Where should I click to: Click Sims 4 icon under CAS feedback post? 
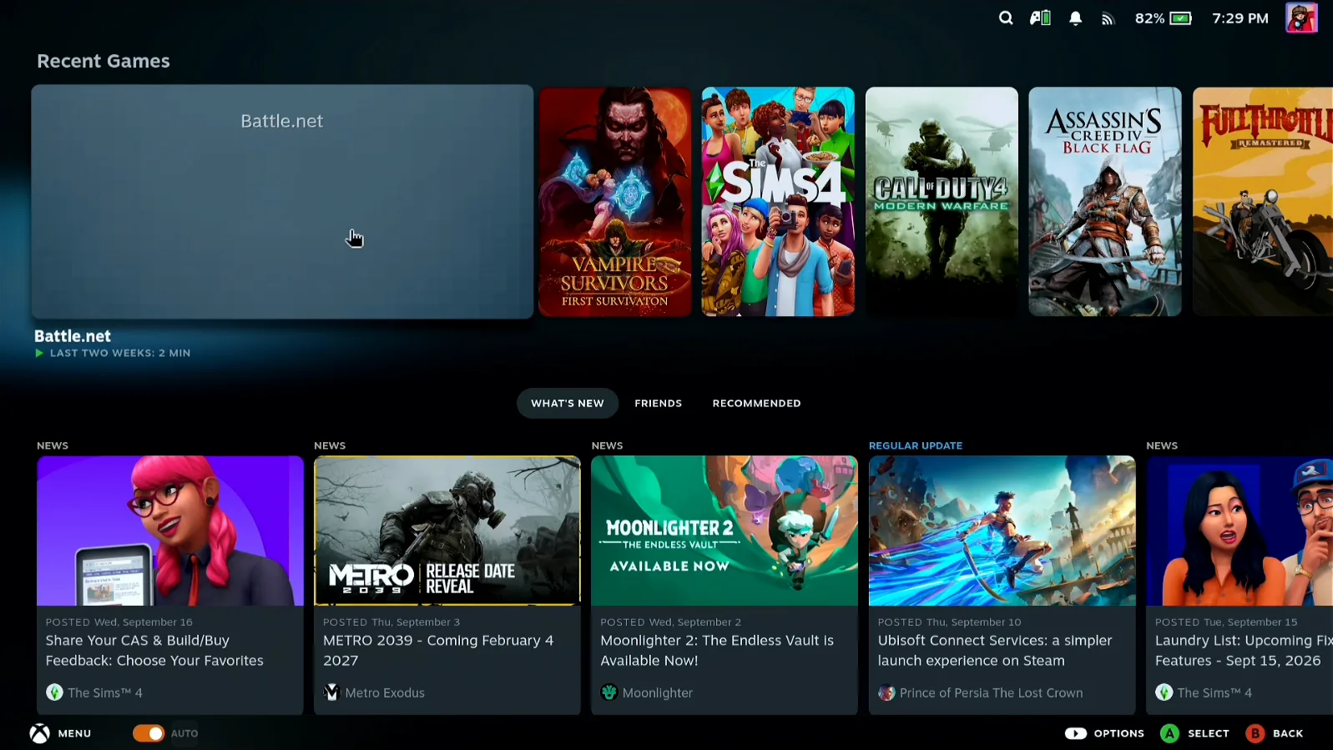point(54,692)
